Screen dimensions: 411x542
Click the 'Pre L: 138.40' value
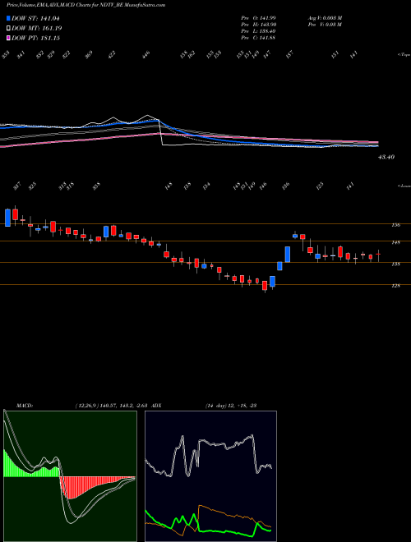[x=258, y=31]
